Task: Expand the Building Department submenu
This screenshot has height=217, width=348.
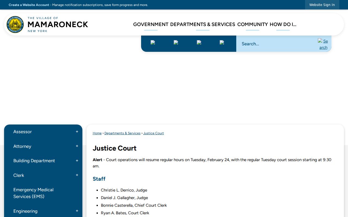Action: 77,161
